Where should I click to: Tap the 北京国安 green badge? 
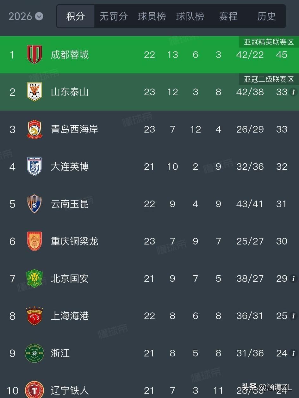pyautogui.click(x=34, y=278)
